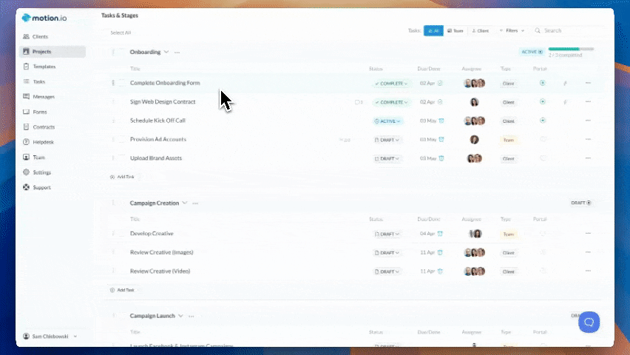Open more options for Develop Creative
This screenshot has width=630, height=355.
click(588, 233)
